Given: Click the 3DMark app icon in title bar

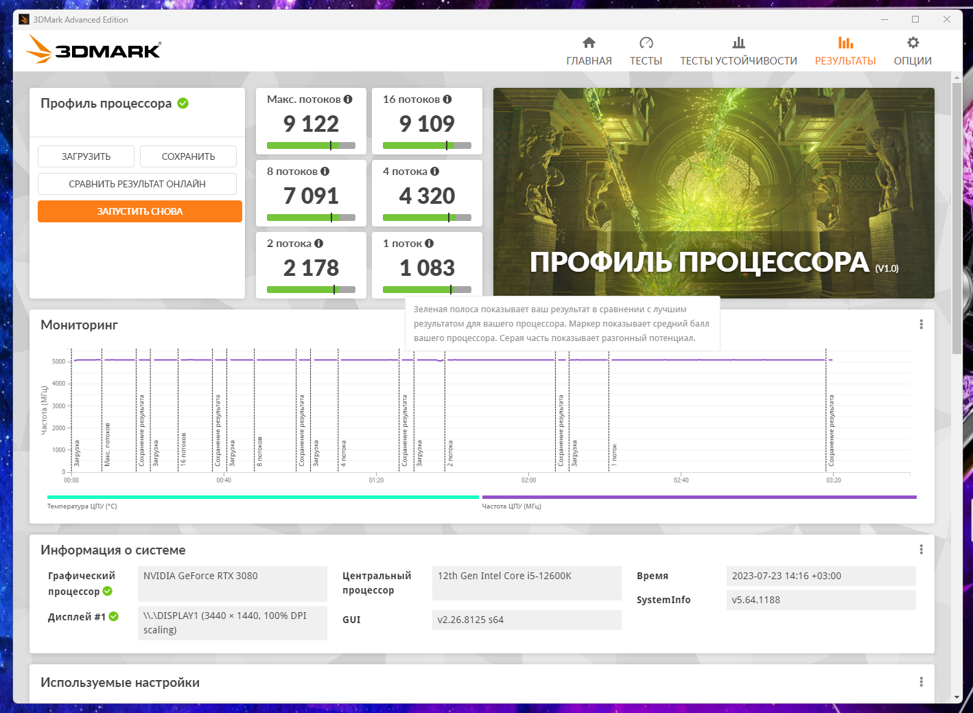Looking at the screenshot, I should click(x=24, y=19).
